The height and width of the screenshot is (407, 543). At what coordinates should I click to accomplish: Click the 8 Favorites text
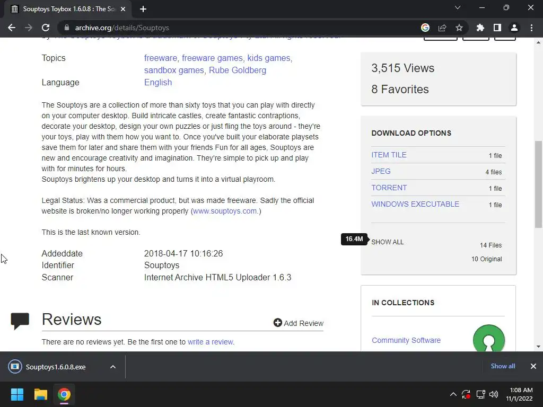pyautogui.click(x=400, y=89)
